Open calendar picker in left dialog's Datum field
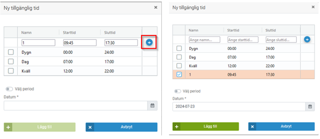The image size is (320, 139). click(153, 106)
